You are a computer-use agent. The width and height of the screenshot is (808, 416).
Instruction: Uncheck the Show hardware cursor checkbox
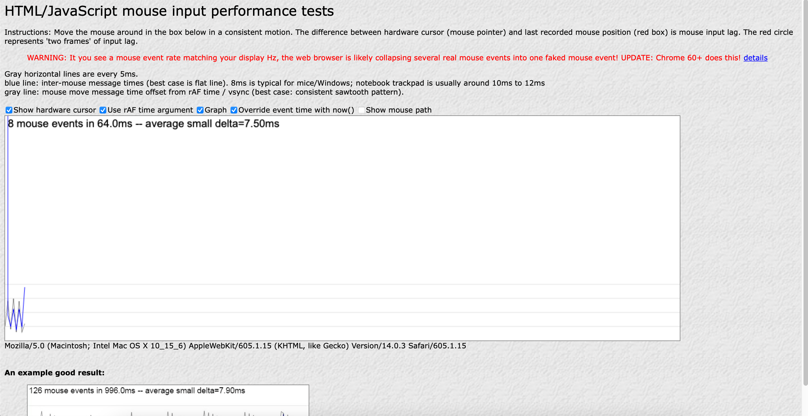[x=9, y=110]
